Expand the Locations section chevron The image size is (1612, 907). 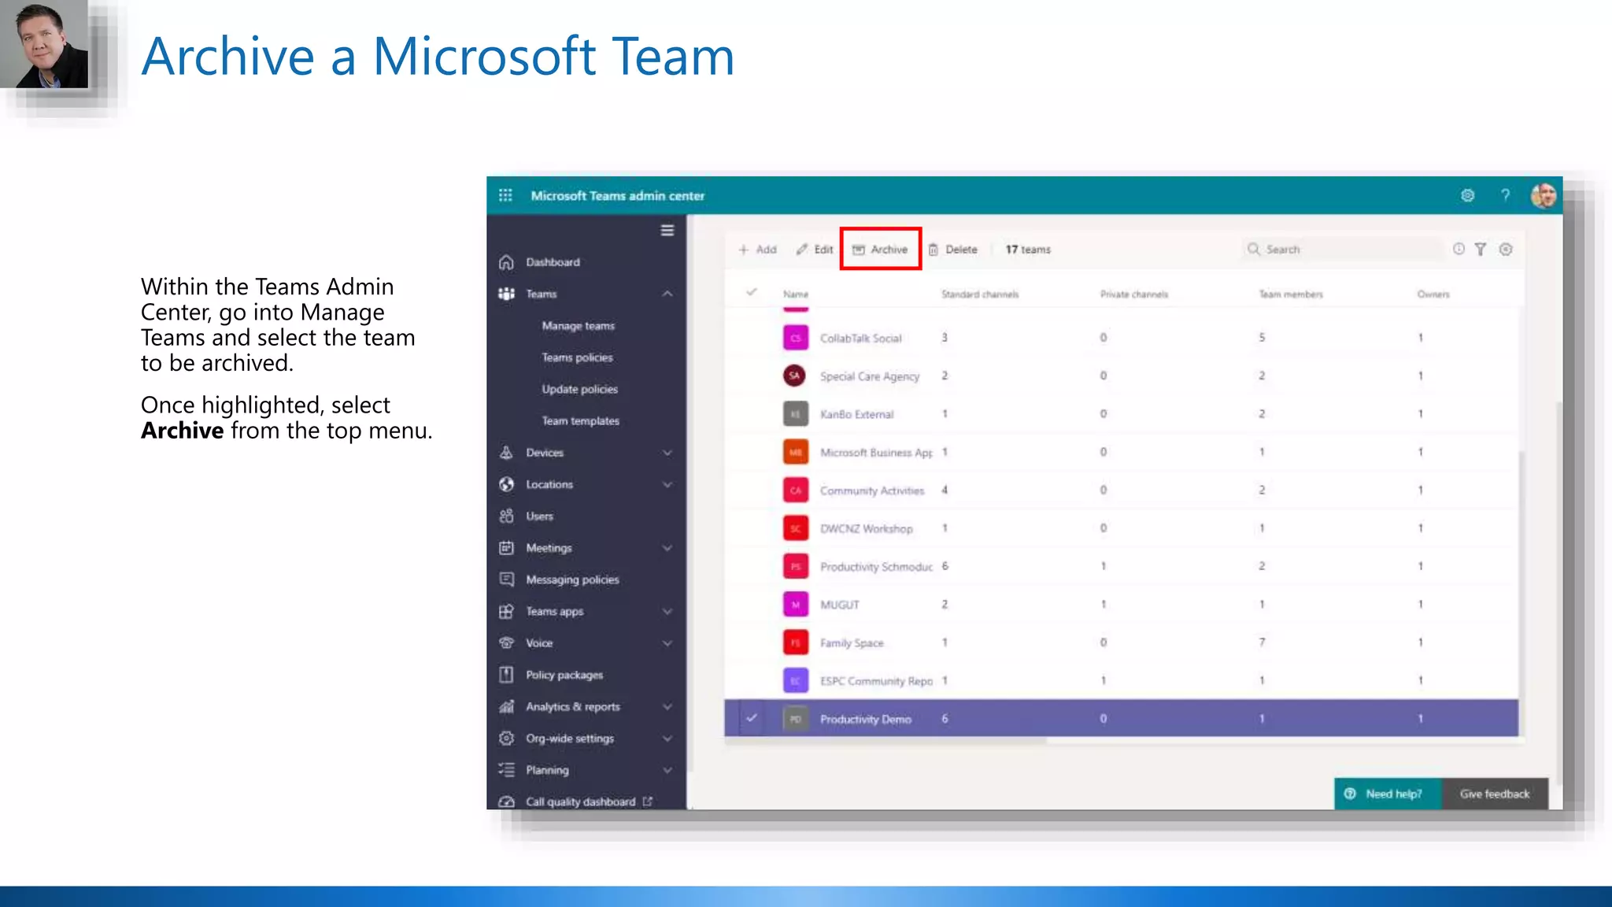[667, 484]
